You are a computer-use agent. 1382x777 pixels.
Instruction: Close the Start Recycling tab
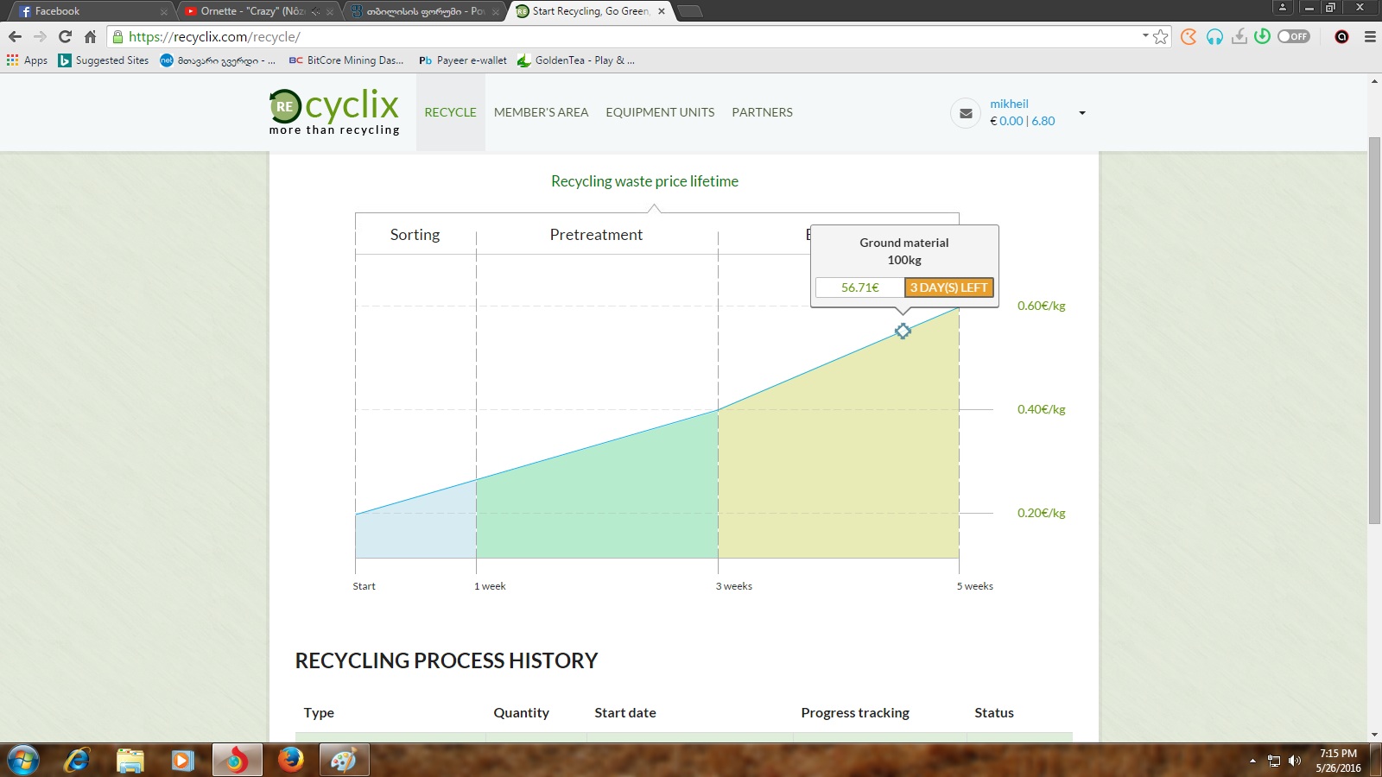[662, 11]
